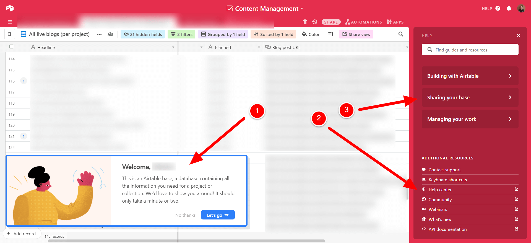The width and height of the screenshot is (531, 243).
Task: Open the Help center link
Action: (x=440, y=190)
